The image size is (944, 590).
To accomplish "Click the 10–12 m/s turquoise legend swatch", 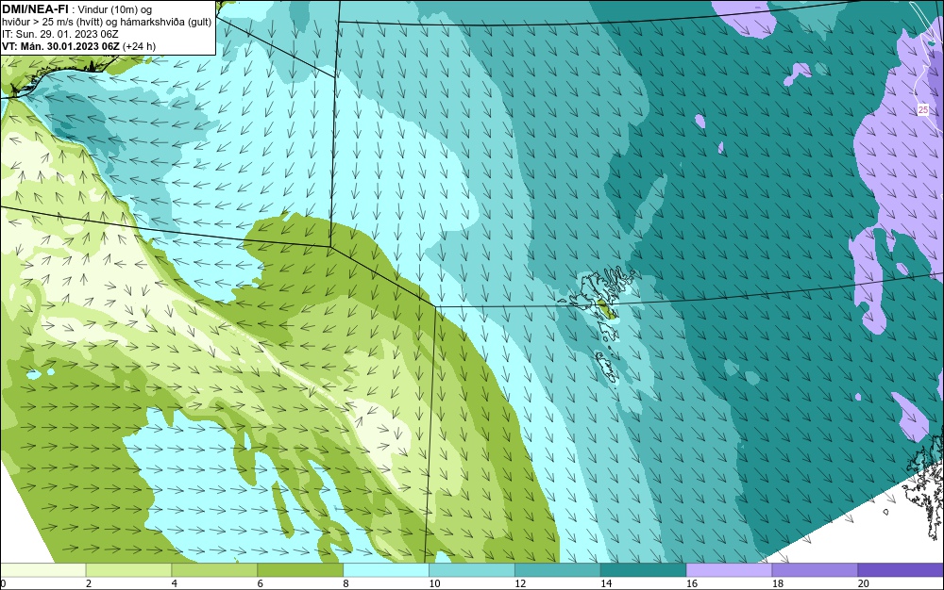I will [x=472, y=570].
